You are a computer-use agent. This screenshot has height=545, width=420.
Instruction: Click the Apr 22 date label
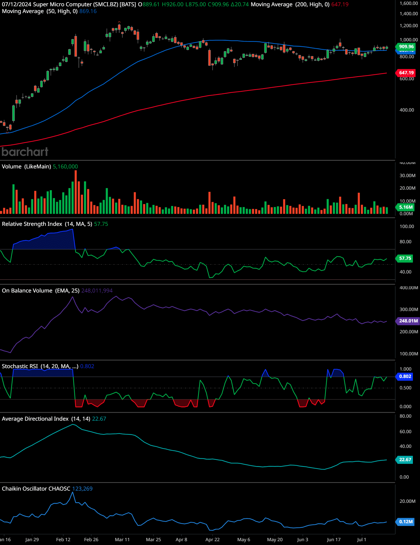pos(212,540)
